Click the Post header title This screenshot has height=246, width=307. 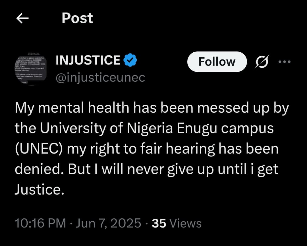click(77, 18)
